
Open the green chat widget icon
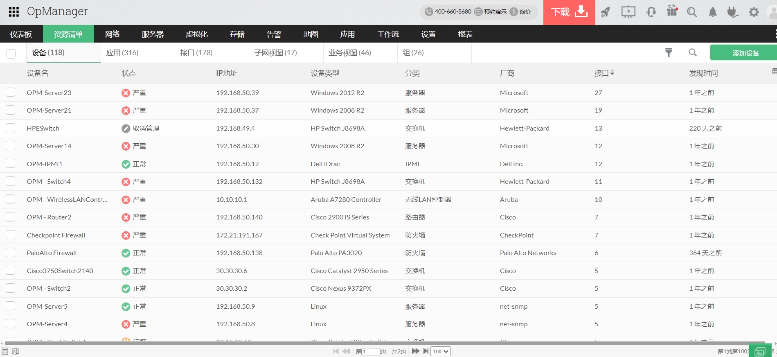click(760, 351)
